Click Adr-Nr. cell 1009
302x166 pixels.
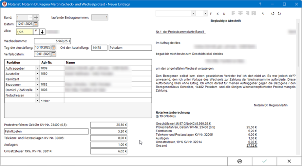52,68
